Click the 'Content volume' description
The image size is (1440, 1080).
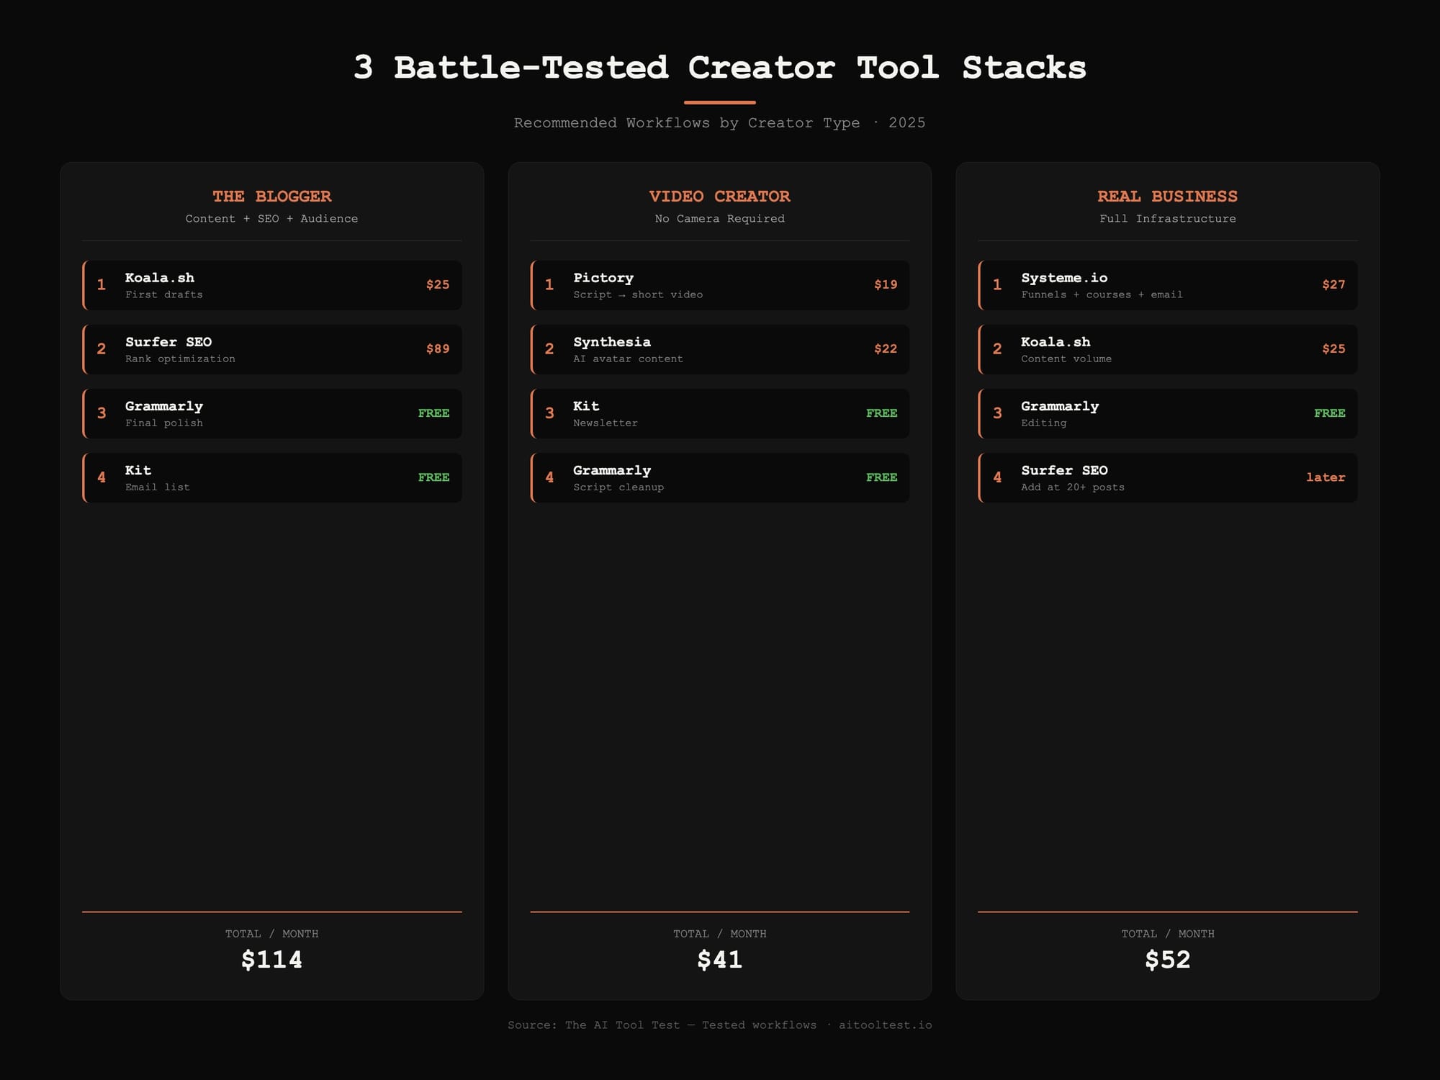(1066, 359)
